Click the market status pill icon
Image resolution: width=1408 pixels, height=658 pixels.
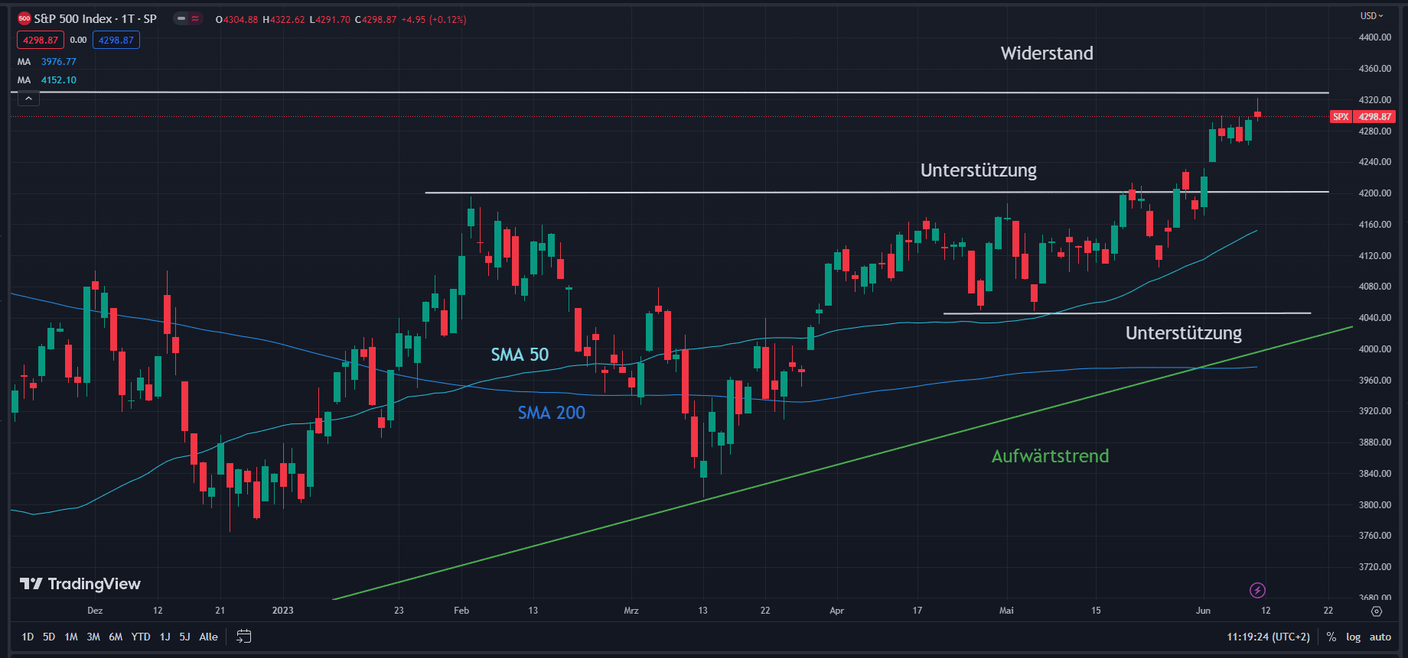coord(187,19)
